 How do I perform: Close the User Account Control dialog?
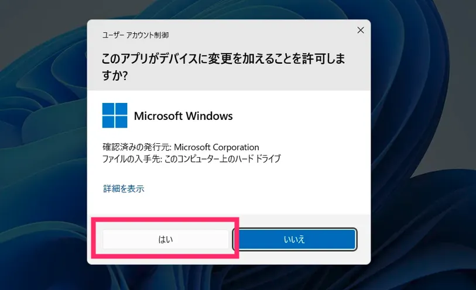[360, 30]
